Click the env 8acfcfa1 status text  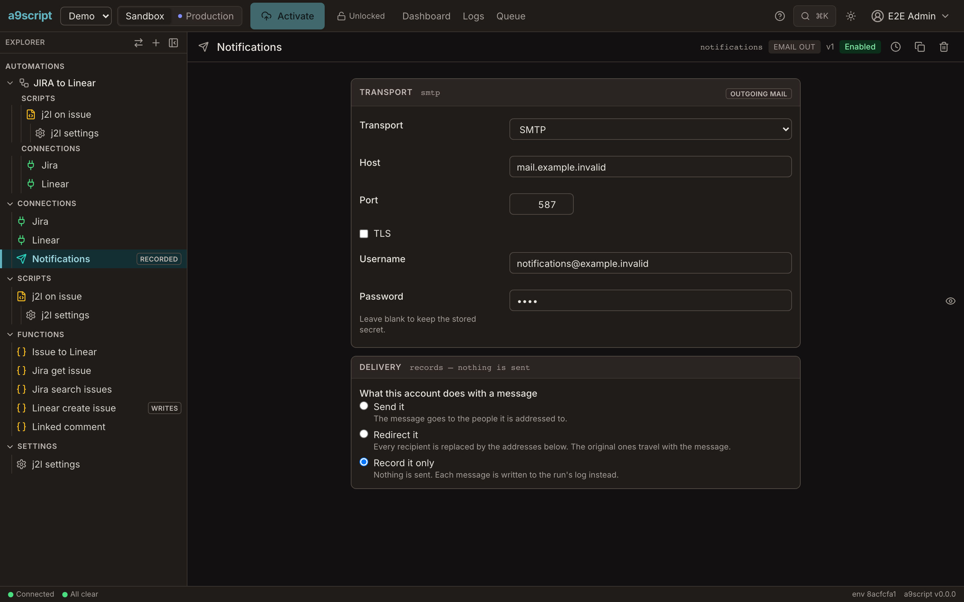[x=874, y=594]
